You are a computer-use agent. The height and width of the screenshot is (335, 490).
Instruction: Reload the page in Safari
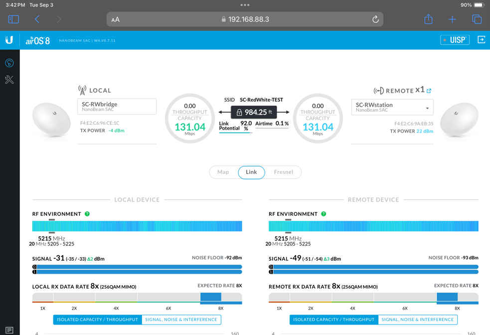click(376, 19)
